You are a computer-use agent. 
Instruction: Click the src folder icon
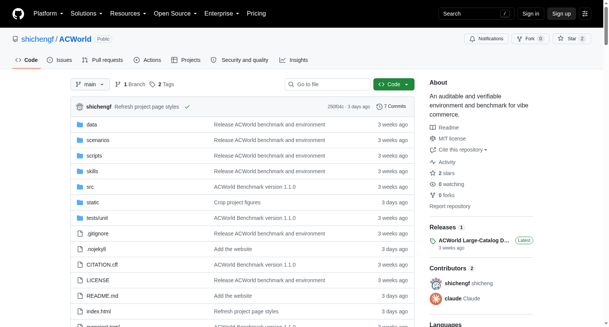coord(80,187)
